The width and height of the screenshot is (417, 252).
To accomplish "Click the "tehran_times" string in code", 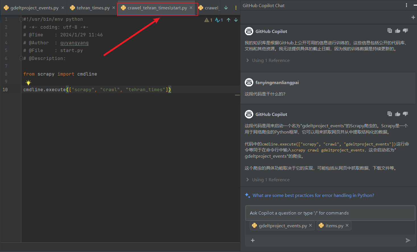I will tap(147, 90).
